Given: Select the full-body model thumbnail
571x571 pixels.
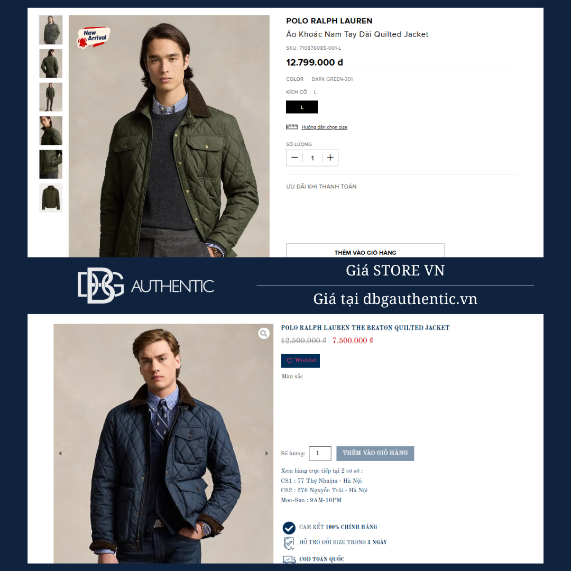Looking at the screenshot, I should 51,97.
